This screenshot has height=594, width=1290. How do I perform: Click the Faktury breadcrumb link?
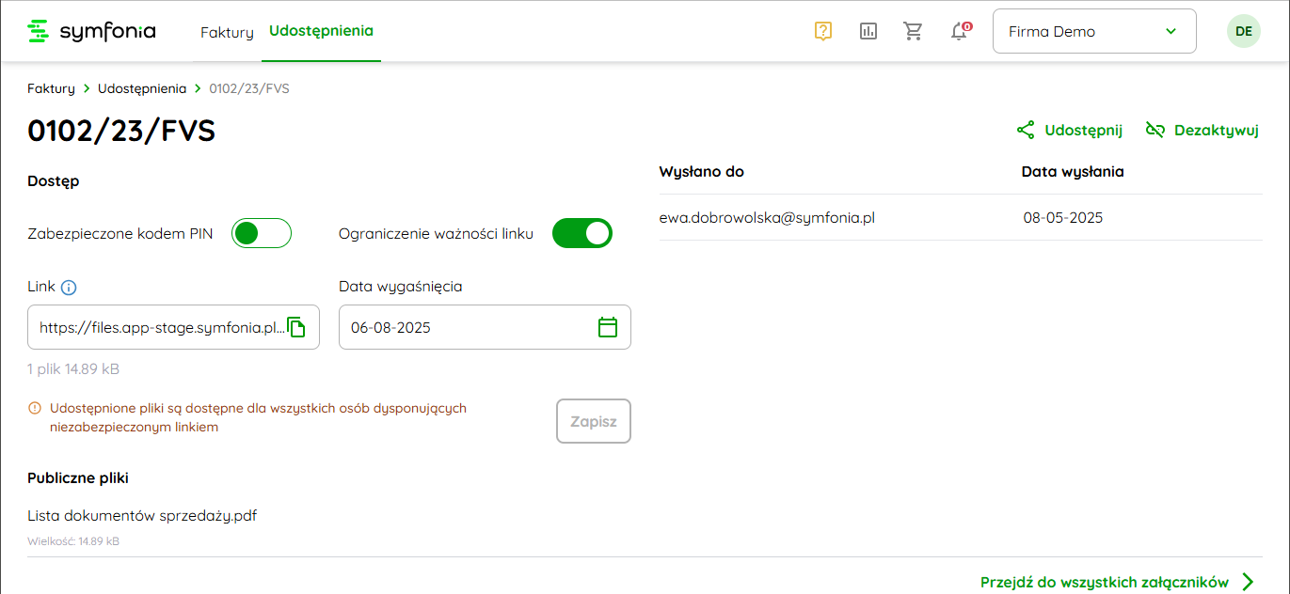pos(51,88)
